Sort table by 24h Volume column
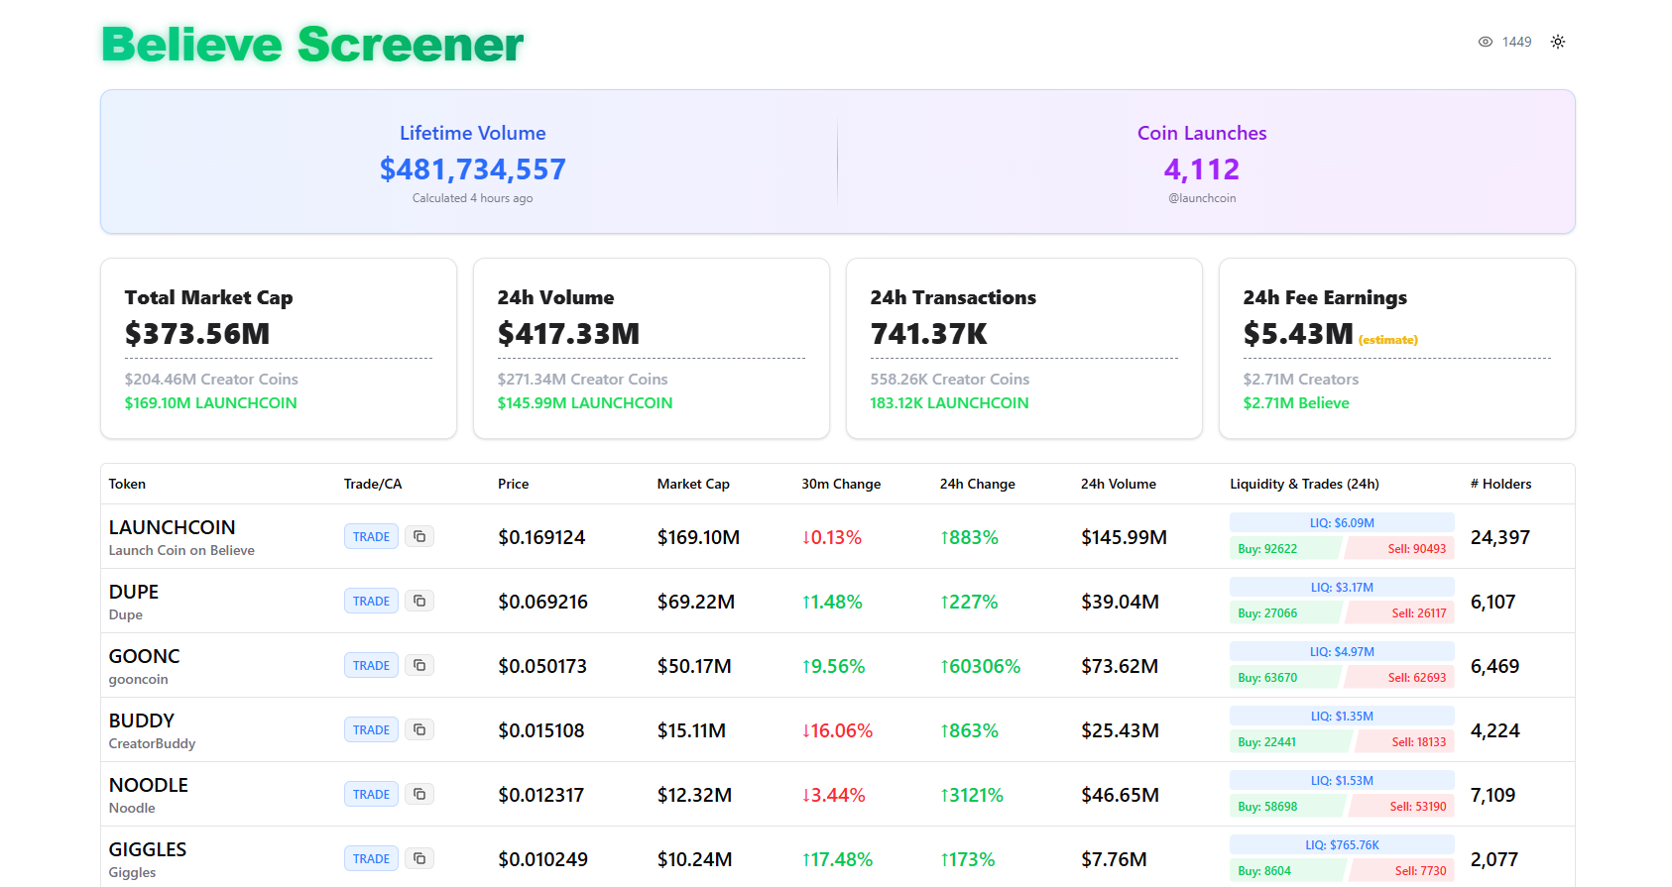1672x887 pixels. tap(1118, 484)
